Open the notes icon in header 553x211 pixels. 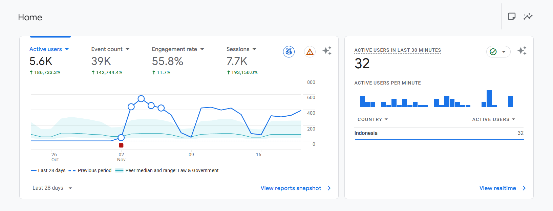coord(512,17)
